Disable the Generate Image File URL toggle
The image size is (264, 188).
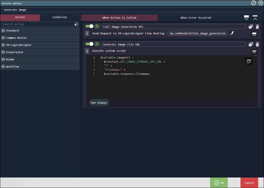pyautogui.click(x=89, y=44)
